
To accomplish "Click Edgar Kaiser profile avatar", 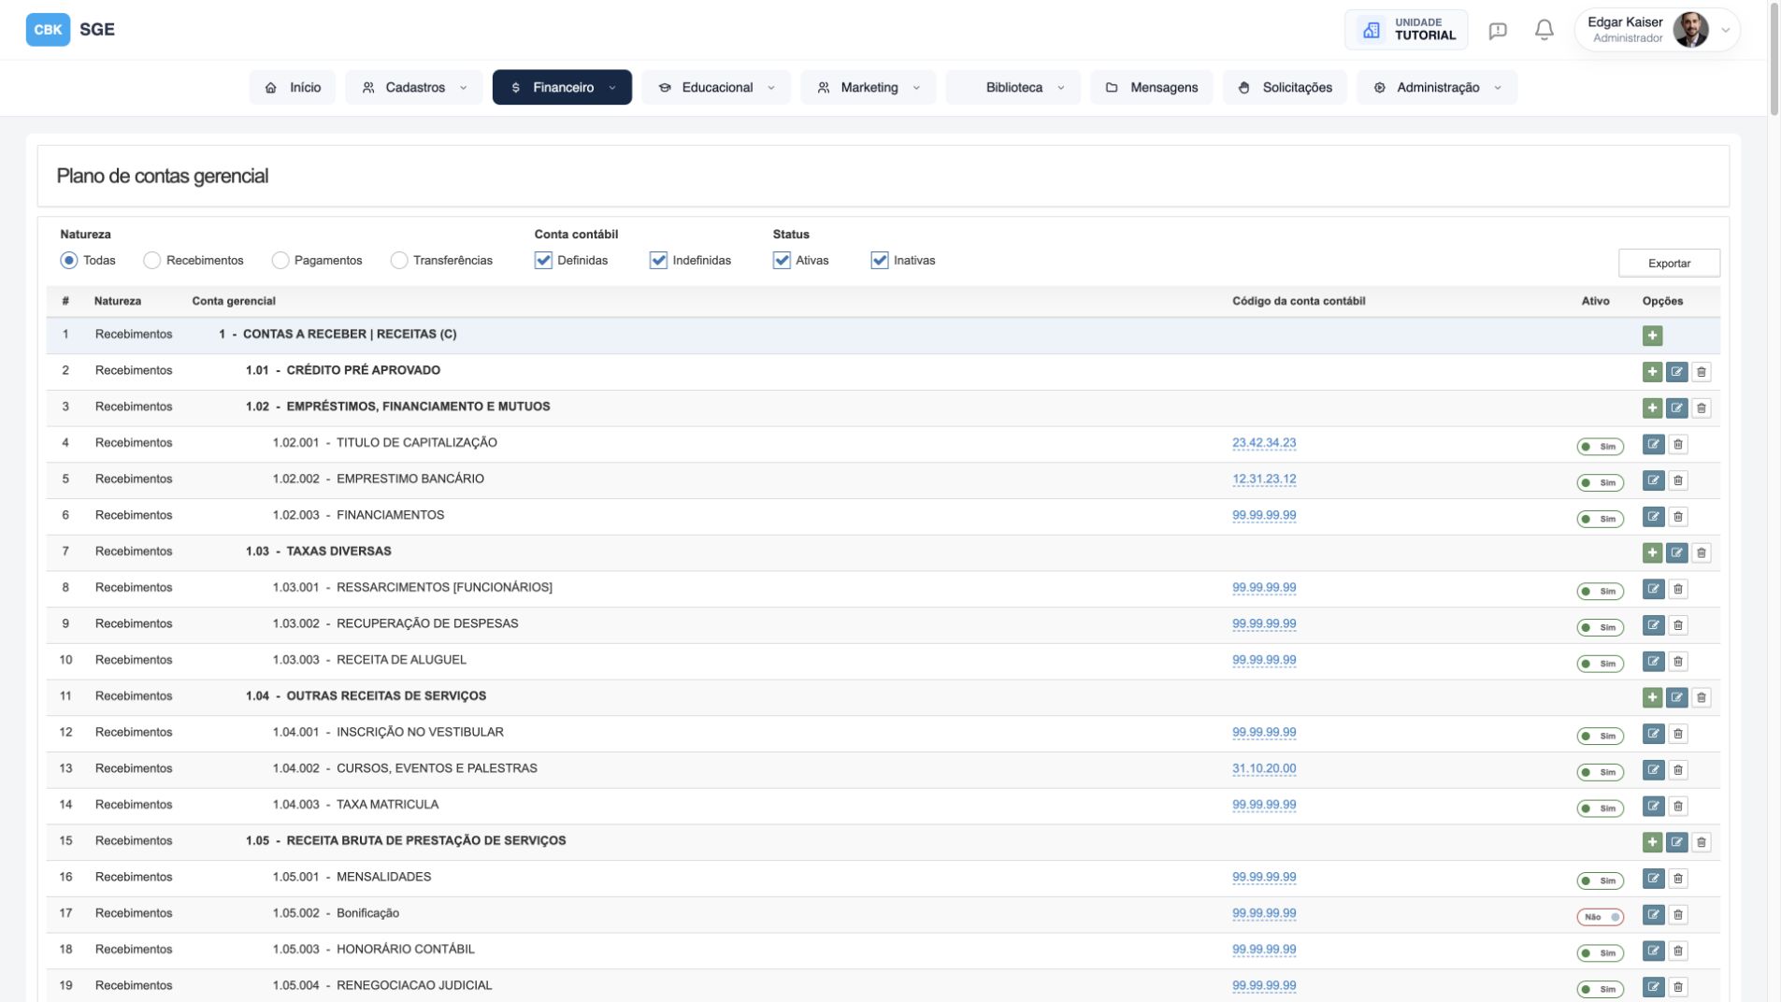I will pyautogui.click(x=1690, y=30).
